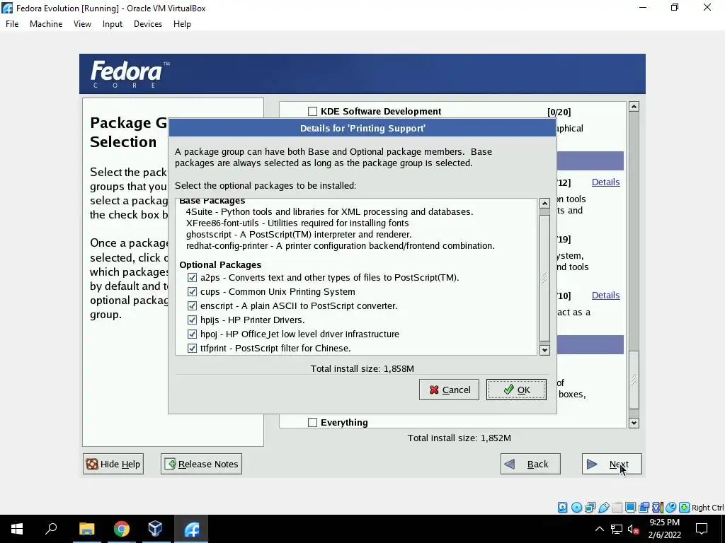Click the package group list scroll up arrow

[x=634, y=107]
